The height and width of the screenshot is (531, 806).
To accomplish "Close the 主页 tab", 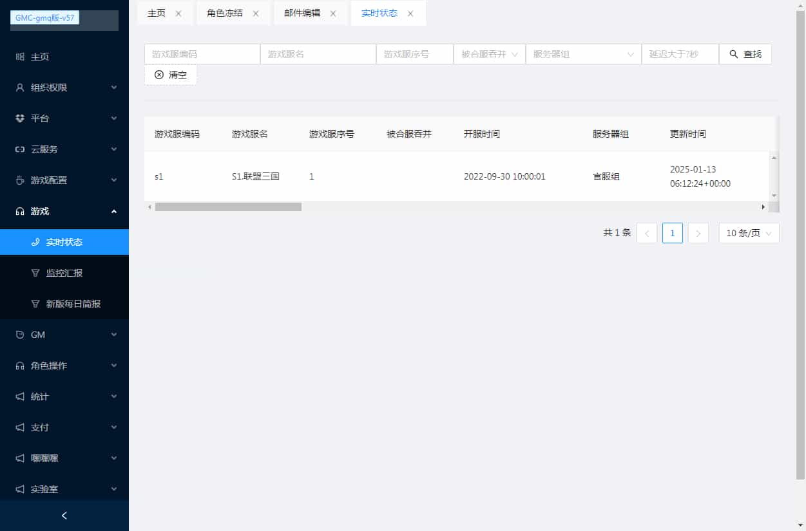I will pyautogui.click(x=178, y=14).
